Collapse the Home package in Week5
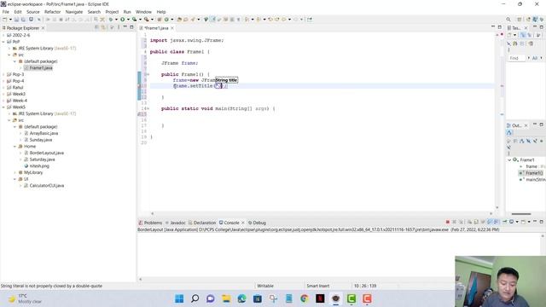This screenshot has height=307, width=546. pyautogui.click(x=15, y=147)
